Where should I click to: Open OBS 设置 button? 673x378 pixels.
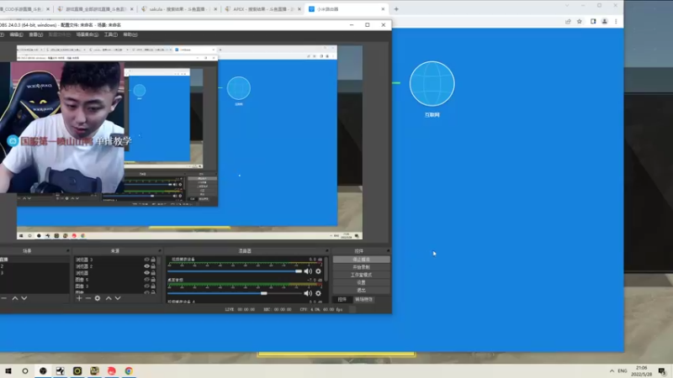(362, 283)
